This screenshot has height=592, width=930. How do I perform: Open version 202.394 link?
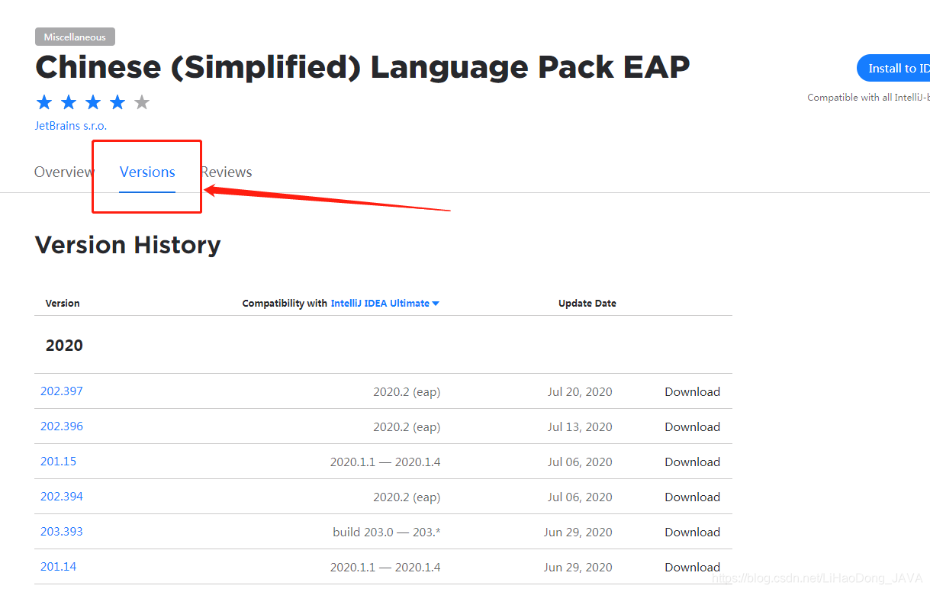62,497
